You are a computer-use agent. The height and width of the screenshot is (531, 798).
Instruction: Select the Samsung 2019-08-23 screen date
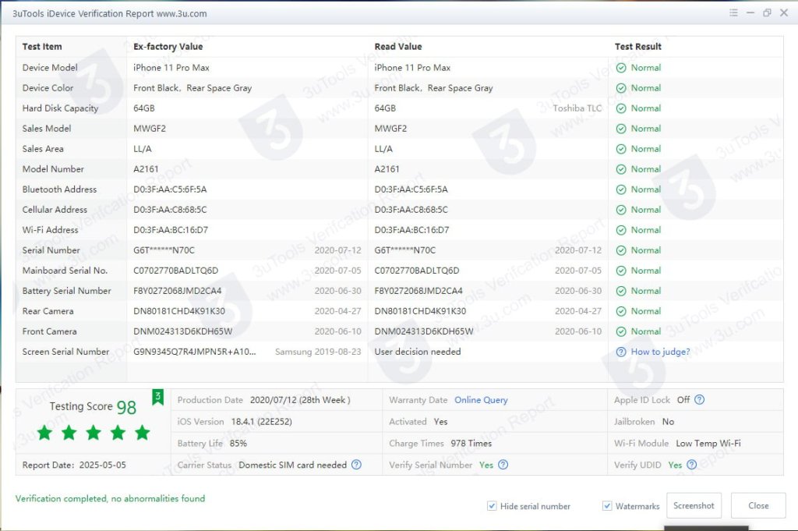(318, 352)
